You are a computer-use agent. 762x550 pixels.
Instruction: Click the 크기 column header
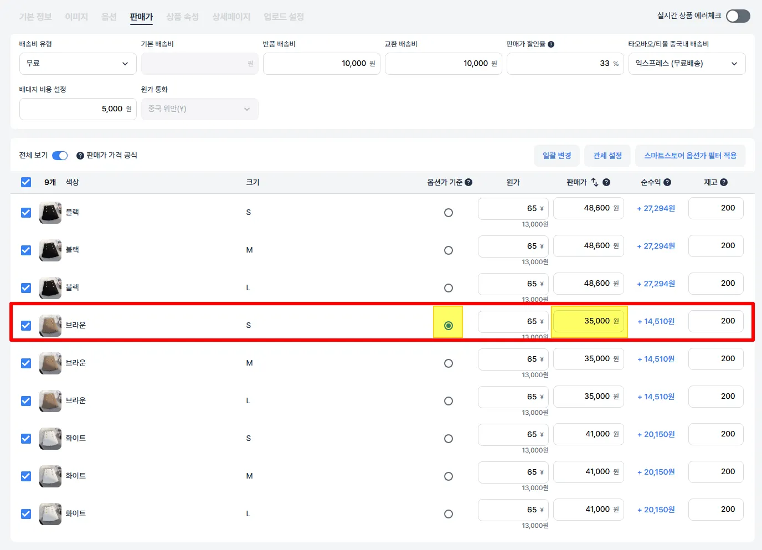coord(253,182)
